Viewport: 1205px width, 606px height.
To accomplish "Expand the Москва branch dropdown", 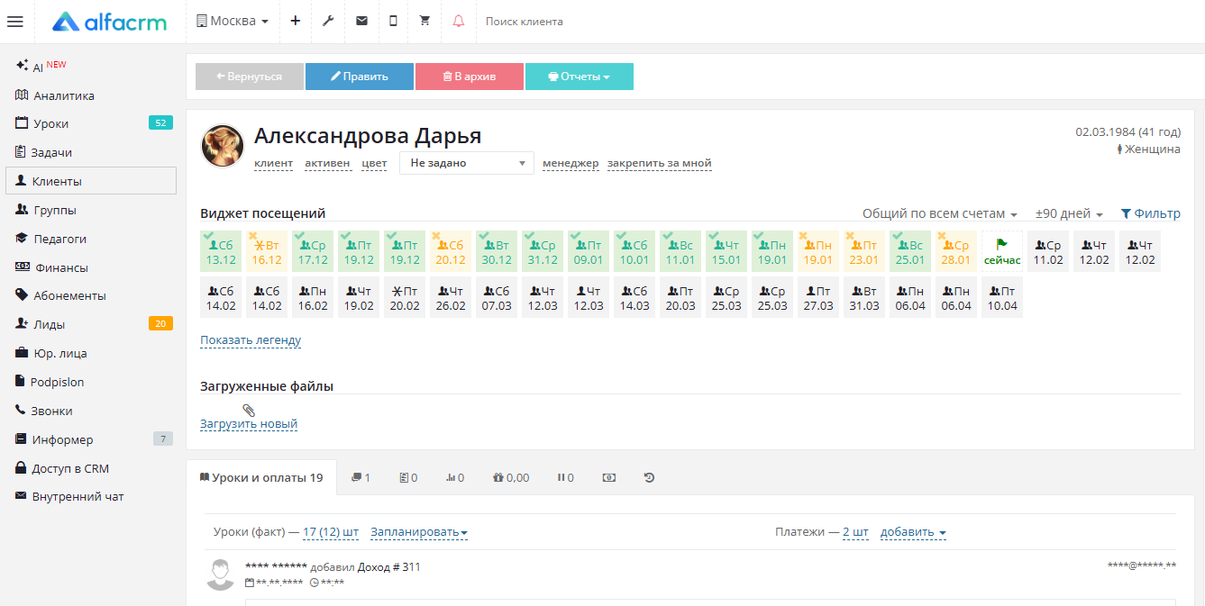I will pyautogui.click(x=233, y=21).
